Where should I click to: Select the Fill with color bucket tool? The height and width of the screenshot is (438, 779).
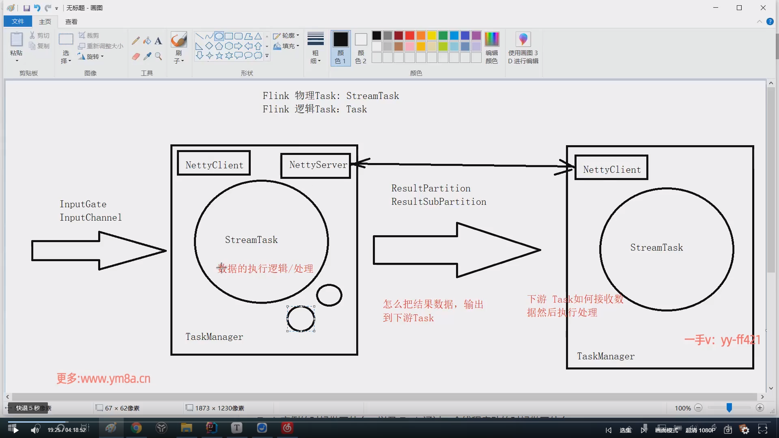147,41
